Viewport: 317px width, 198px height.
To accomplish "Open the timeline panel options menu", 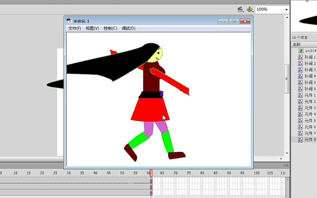I will click(286, 165).
